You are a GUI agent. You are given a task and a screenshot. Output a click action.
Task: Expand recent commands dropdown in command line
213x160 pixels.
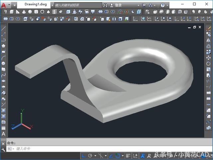click(10, 149)
